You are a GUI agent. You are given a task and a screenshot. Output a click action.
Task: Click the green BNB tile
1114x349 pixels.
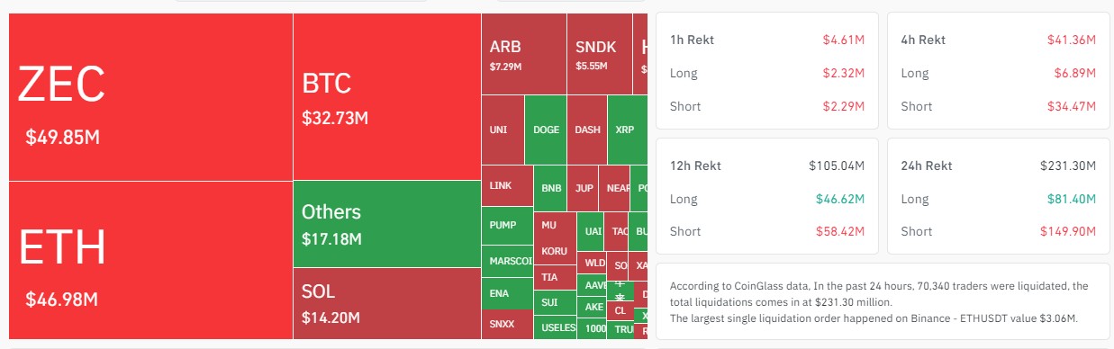(551, 189)
